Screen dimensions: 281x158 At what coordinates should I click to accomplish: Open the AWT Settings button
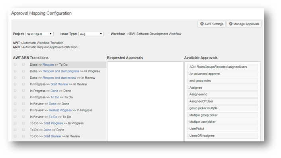pos(211,24)
